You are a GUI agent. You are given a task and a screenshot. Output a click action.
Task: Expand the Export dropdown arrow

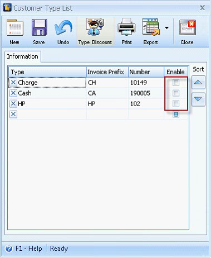pos(167,28)
